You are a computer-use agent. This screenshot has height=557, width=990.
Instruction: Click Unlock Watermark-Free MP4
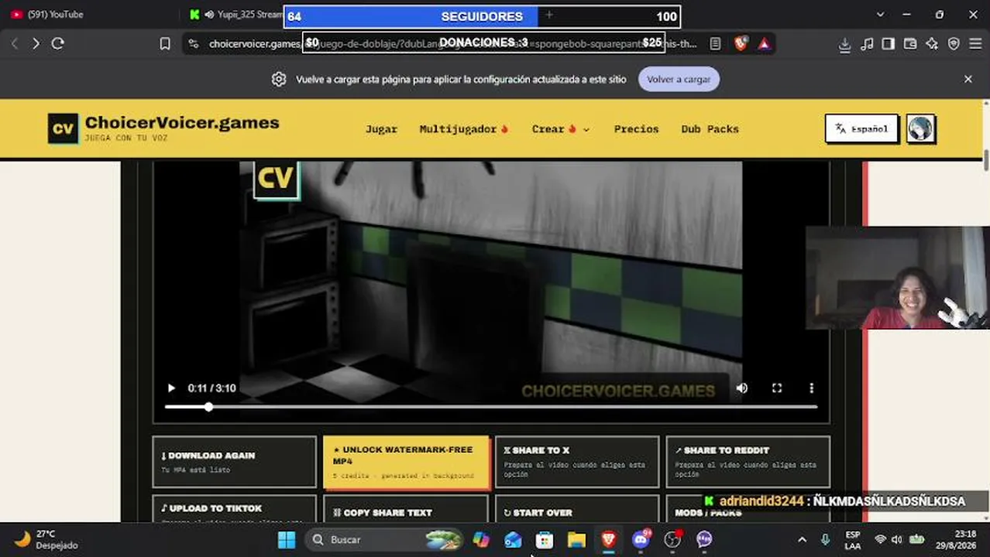pos(406,462)
